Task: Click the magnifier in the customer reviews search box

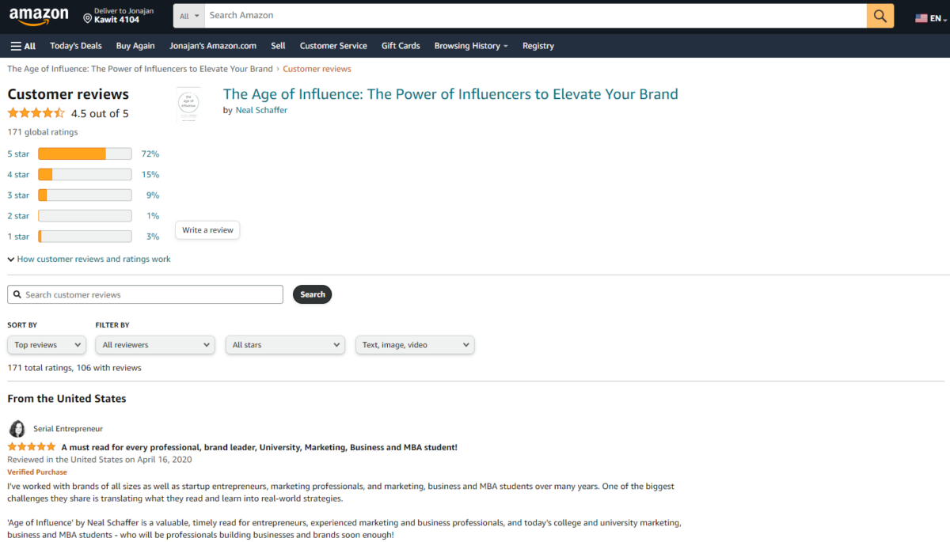Action: point(17,294)
